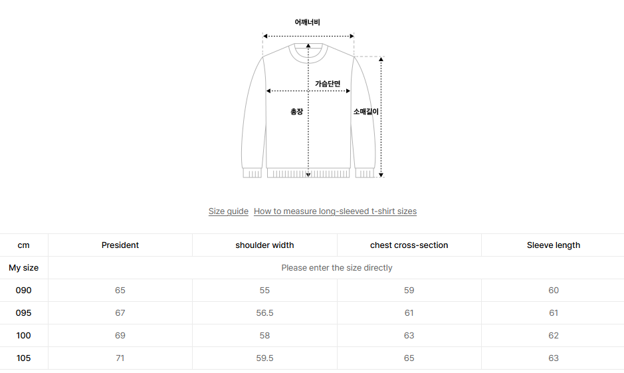Click the 어깨너비 label above the diagram

pyautogui.click(x=308, y=23)
